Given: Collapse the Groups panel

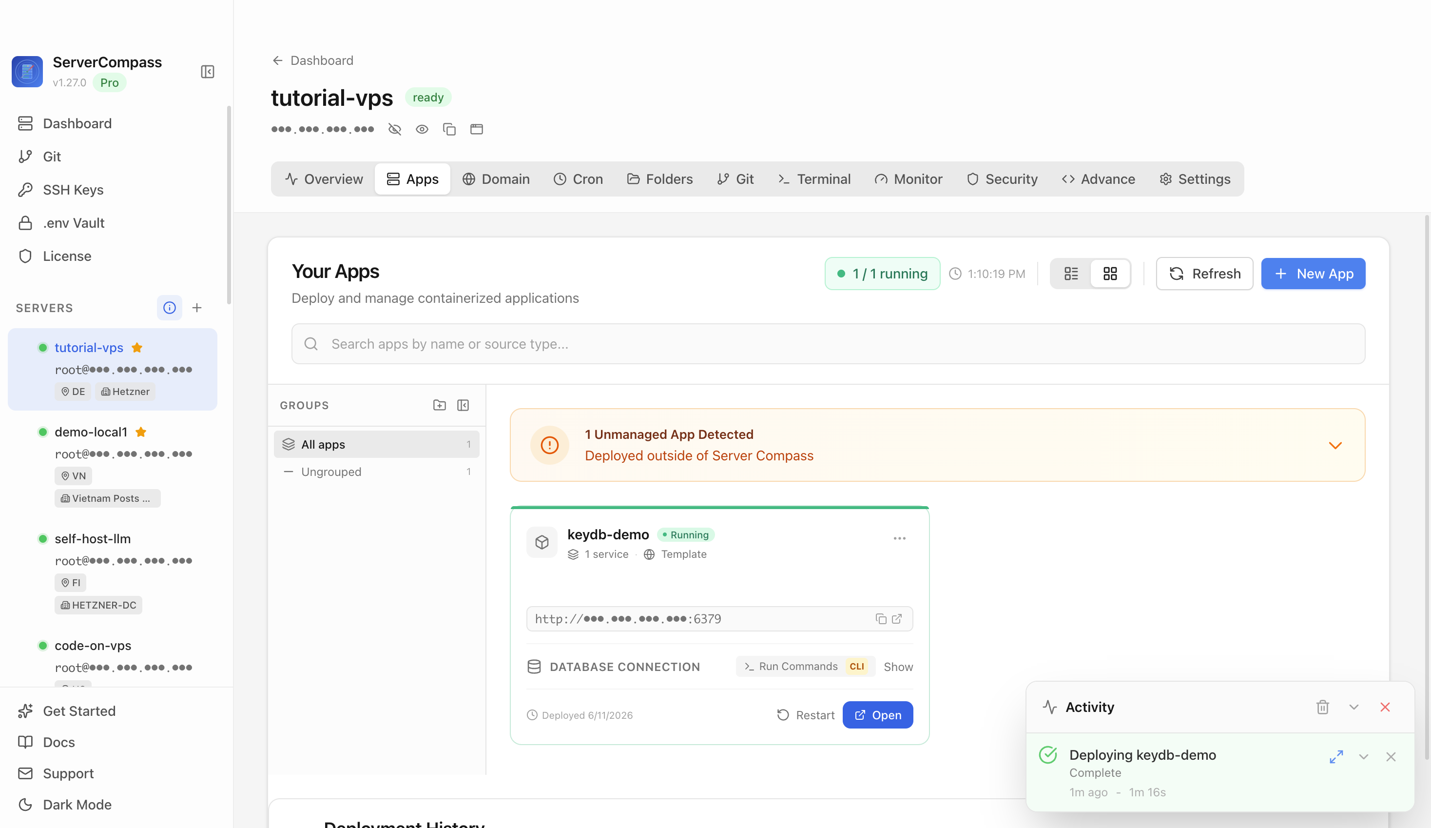Looking at the screenshot, I should (463, 405).
